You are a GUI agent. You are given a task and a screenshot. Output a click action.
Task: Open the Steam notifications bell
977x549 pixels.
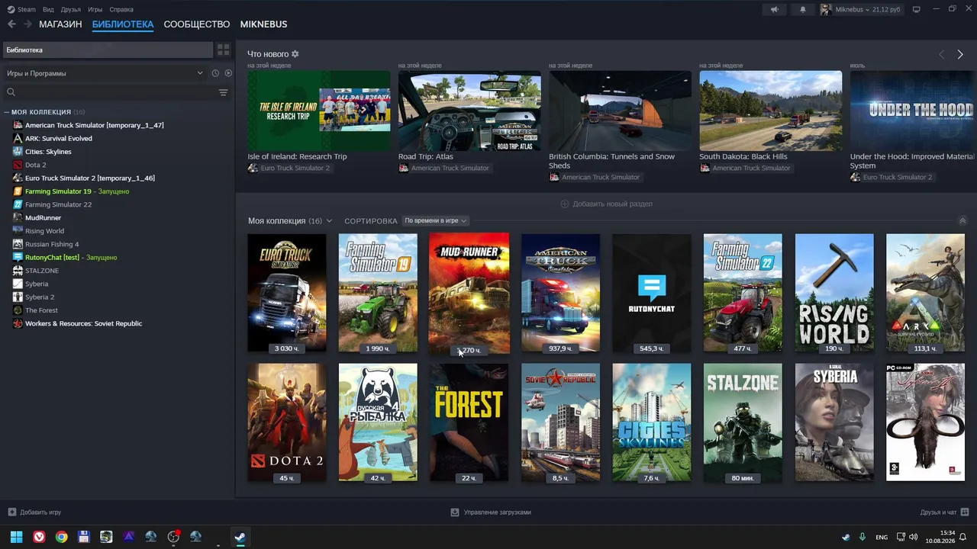tap(802, 9)
